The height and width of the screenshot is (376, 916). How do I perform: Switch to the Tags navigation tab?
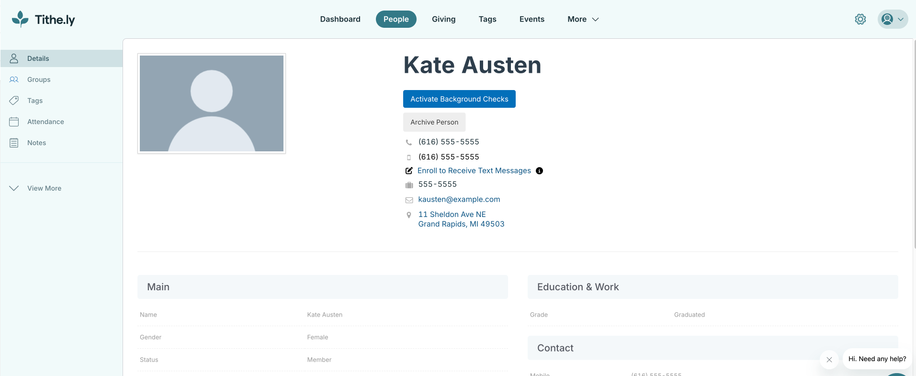[487, 19]
